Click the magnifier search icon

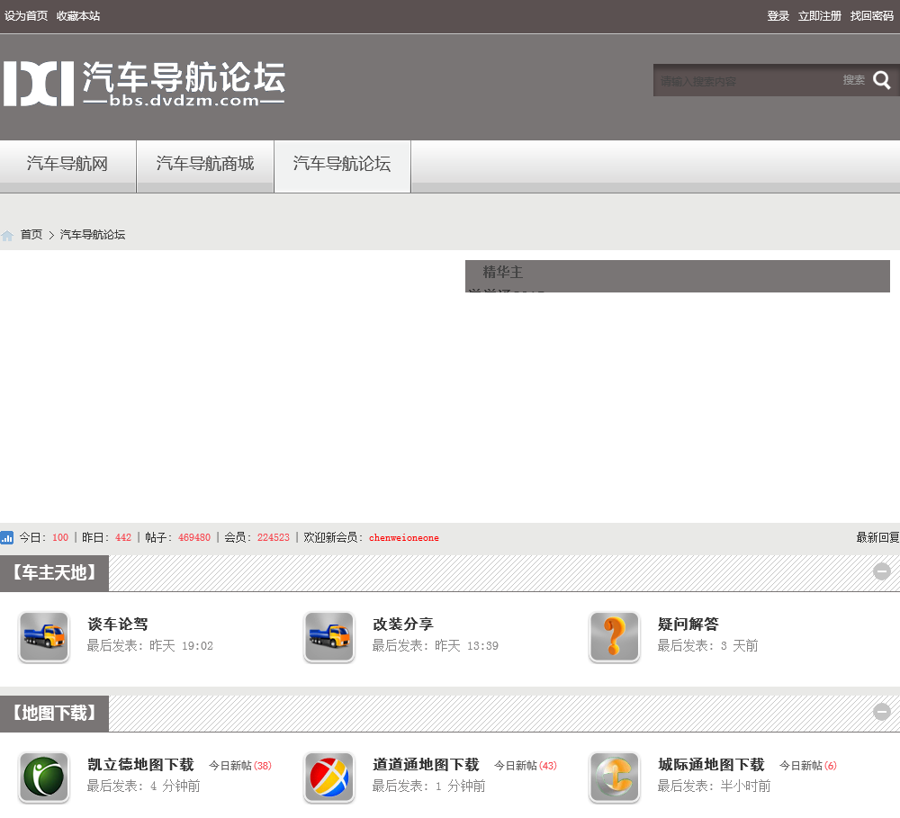(882, 80)
